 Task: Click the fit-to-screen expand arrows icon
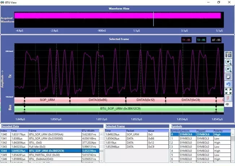click(228, 91)
